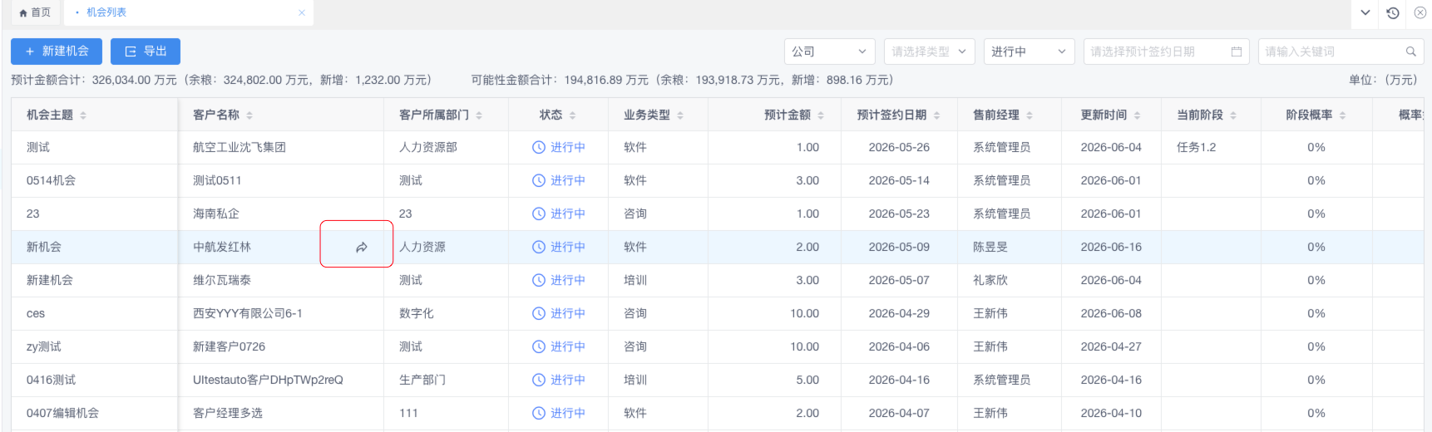Click 进行中 status clock icon in zy测试 row

[x=539, y=346]
